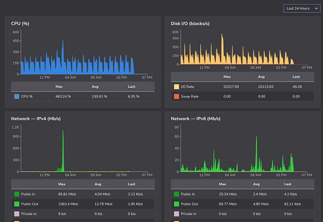Click the CPU average value 130.63 %
Image resolution: width=323 pixels, height=222 pixels.
[100, 96]
